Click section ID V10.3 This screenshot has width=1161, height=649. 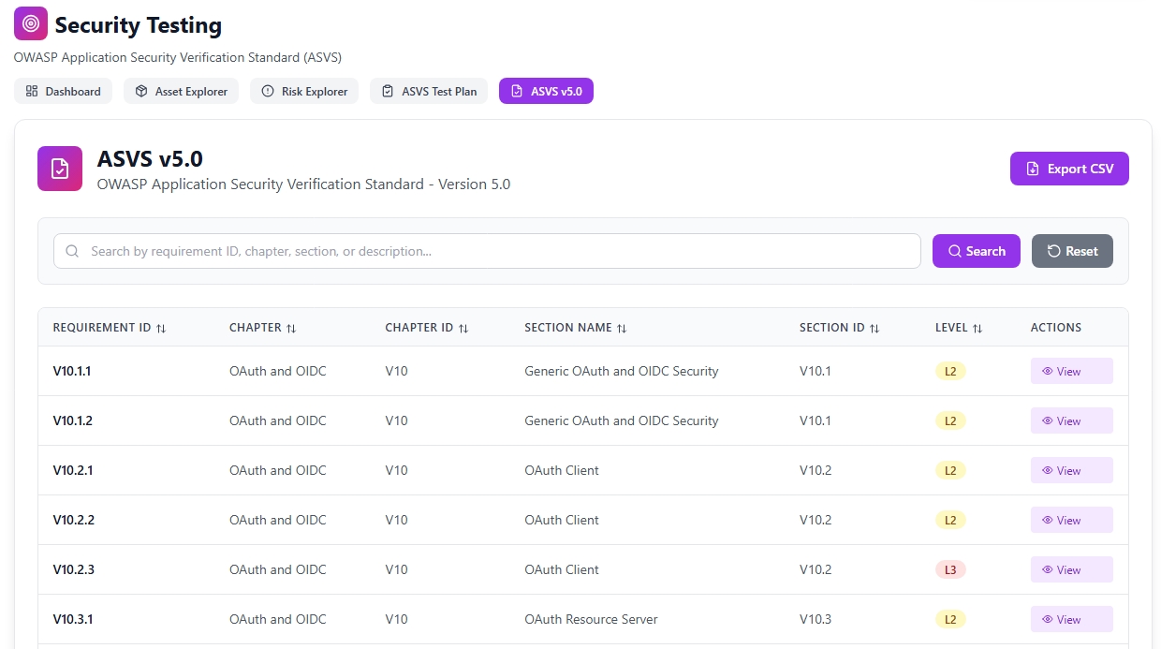(x=816, y=619)
